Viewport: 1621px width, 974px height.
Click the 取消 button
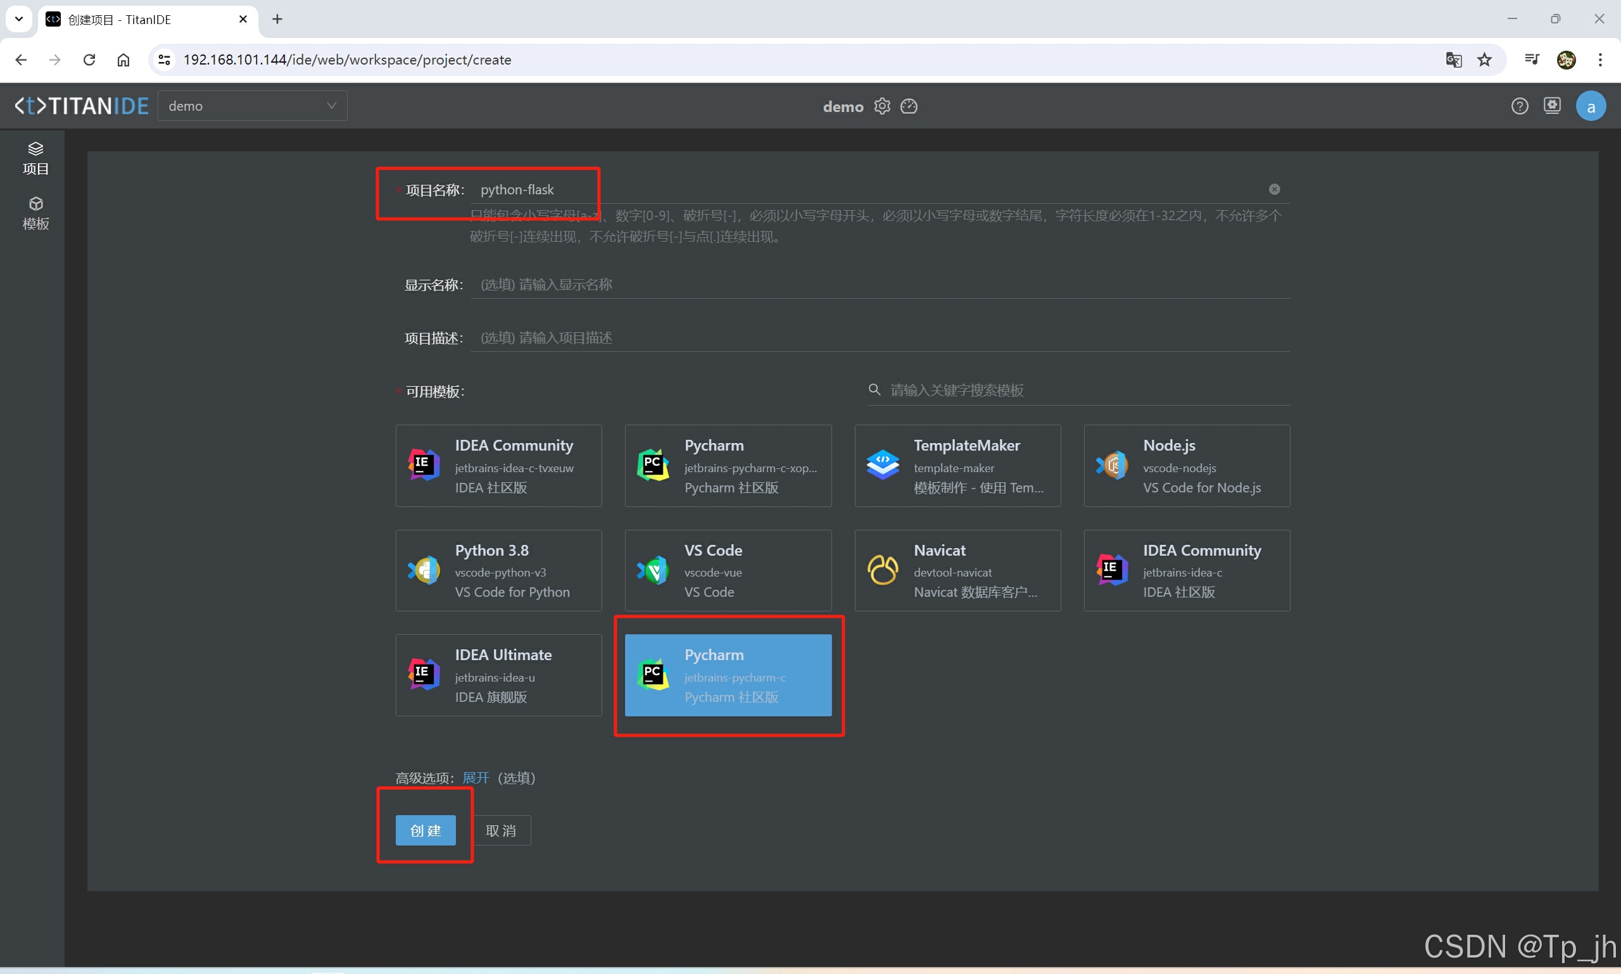point(501,830)
